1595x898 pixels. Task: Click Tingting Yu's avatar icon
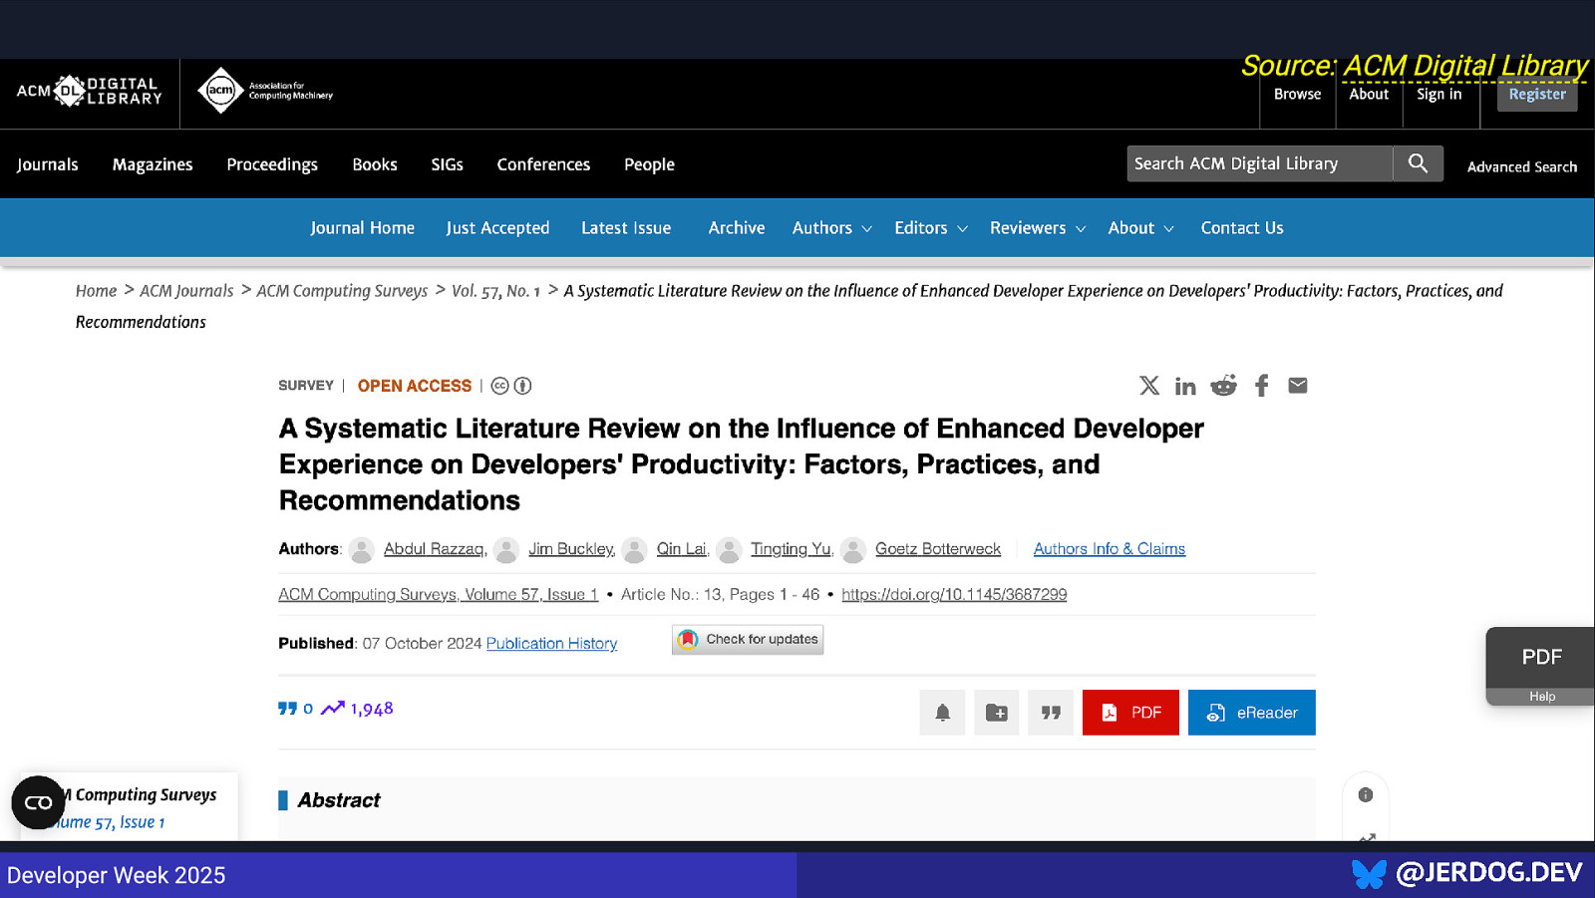[x=729, y=549]
